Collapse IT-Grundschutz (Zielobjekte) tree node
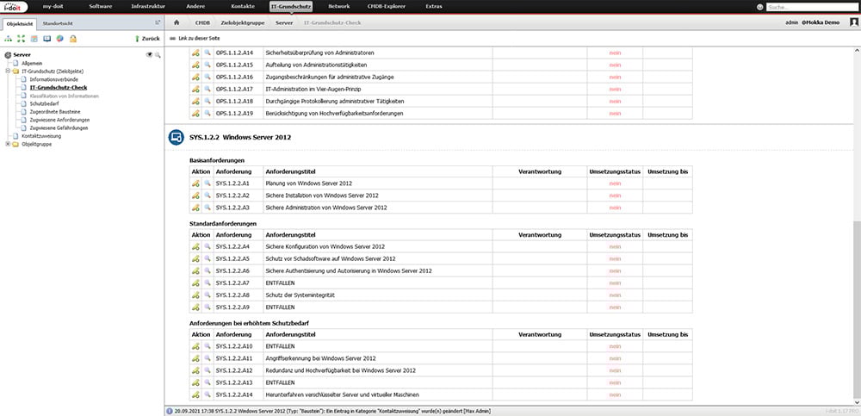 click(x=8, y=71)
